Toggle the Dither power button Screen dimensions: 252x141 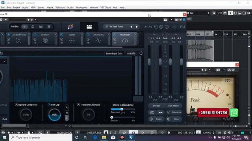point(169,119)
